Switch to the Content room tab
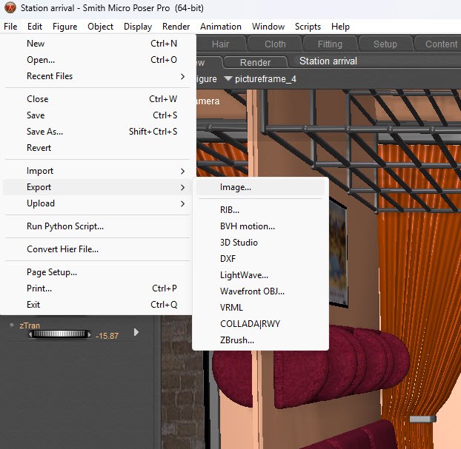Image resolution: width=461 pixels, height=449 pixels. (x=440, y=44)
